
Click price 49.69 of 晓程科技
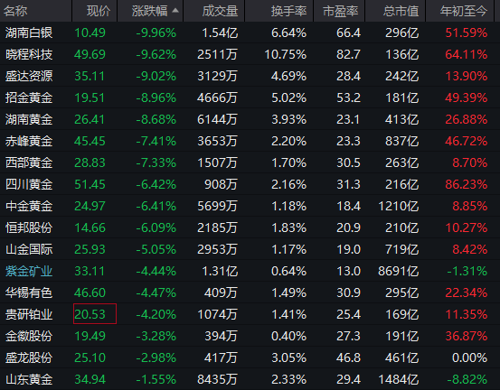(90, 54)
